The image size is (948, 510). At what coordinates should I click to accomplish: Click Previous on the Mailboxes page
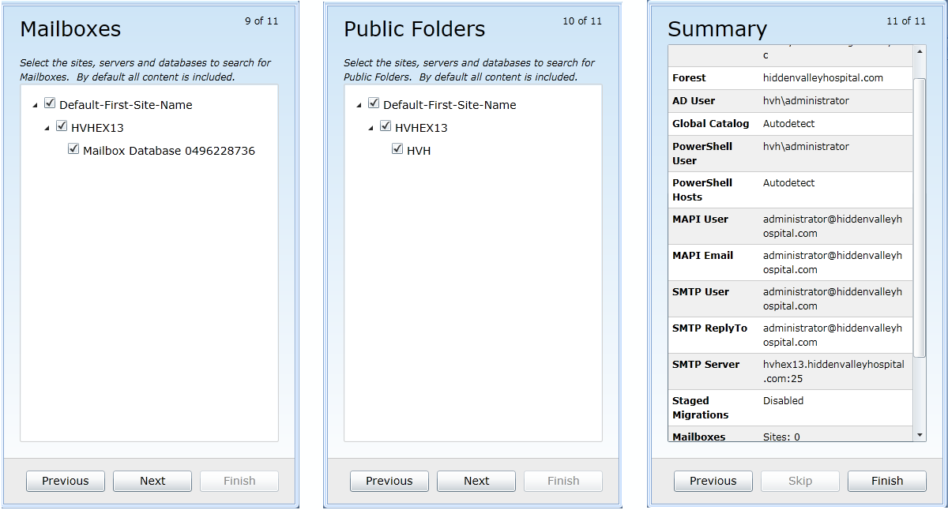coord(66,481)
